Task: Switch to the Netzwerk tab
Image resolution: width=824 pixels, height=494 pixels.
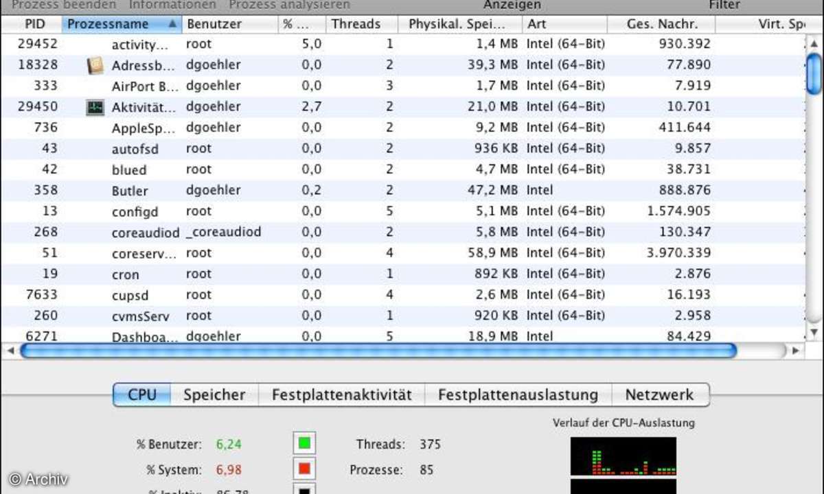Action: [x=659, y=395]
